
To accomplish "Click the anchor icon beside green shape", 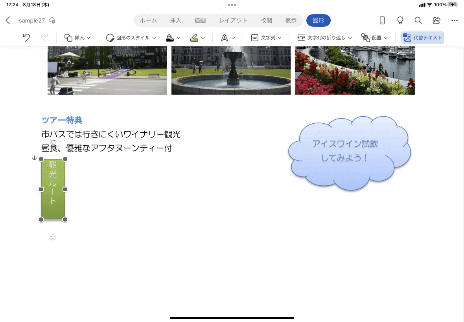I will point(34,158).
